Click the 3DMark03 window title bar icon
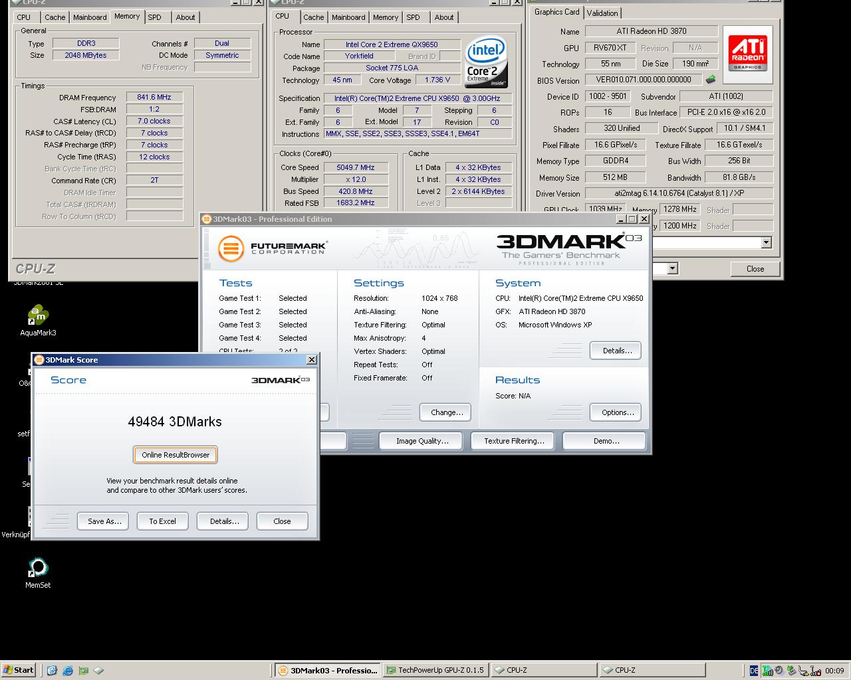This screenshot has height=680, width=851. 207,219
